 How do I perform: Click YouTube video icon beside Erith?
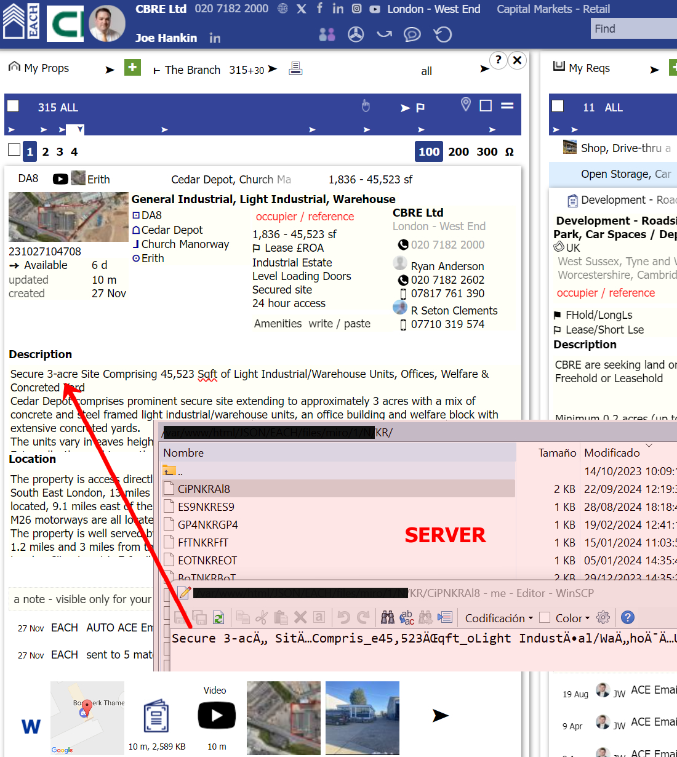(60, 179)
